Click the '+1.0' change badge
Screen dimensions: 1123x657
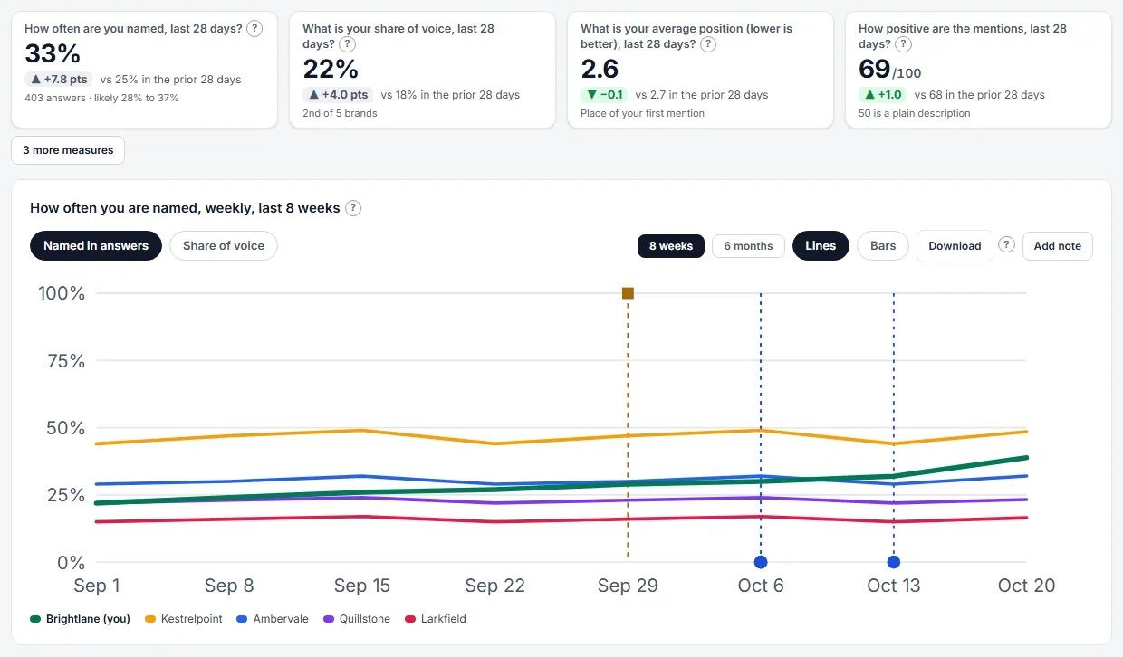tap(883, 94)
